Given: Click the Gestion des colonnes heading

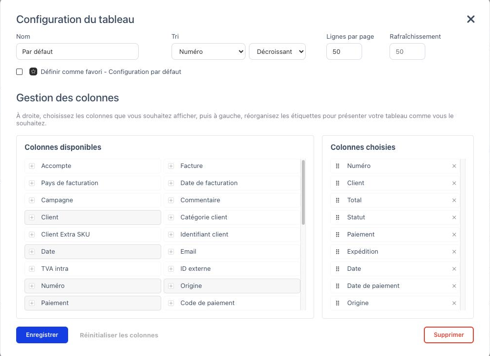Looking at the screenshot, I should (68, 98).
